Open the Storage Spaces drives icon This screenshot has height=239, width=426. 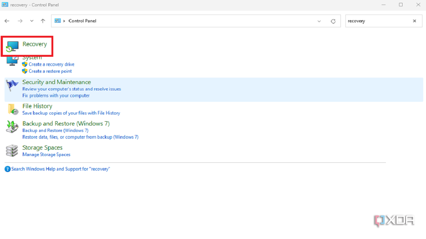tap(12, 151)
